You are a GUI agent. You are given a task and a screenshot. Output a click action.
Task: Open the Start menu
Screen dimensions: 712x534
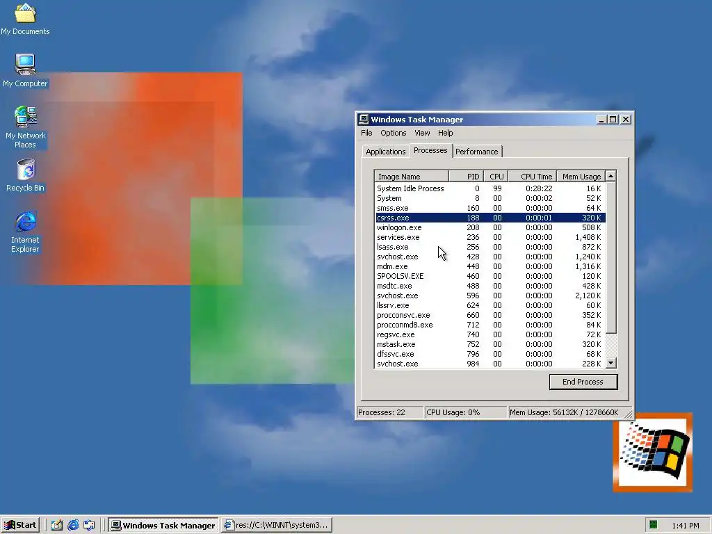coord(20,525)
